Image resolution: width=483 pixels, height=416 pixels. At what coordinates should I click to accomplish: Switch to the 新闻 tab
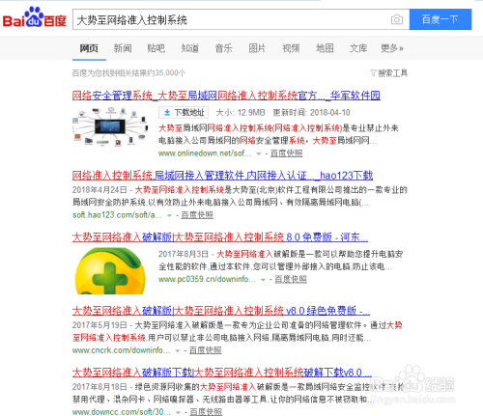tap(123, 48)
